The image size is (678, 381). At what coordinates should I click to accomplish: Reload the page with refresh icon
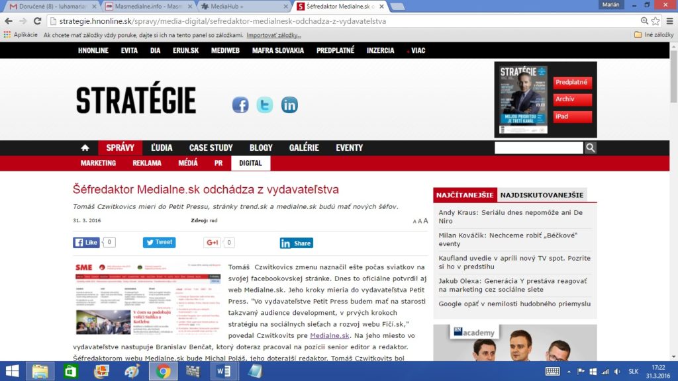coord(38,21)
